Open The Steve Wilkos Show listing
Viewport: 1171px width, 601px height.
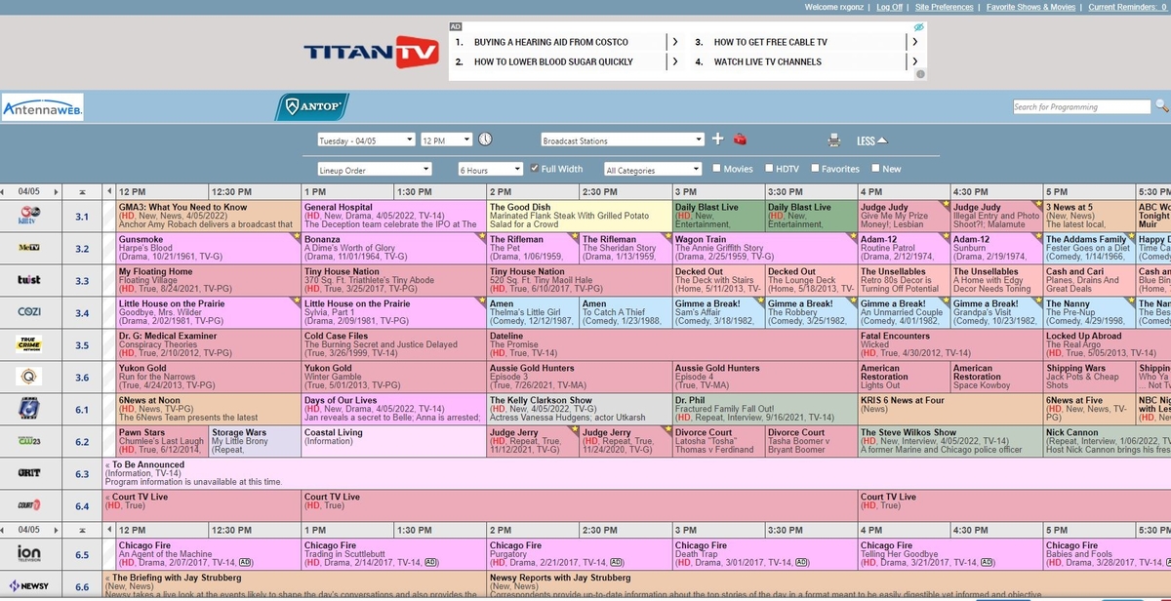(x=949, y=441)
